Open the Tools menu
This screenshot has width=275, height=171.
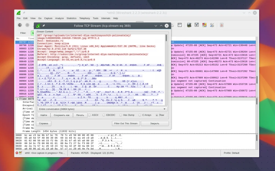96,18
